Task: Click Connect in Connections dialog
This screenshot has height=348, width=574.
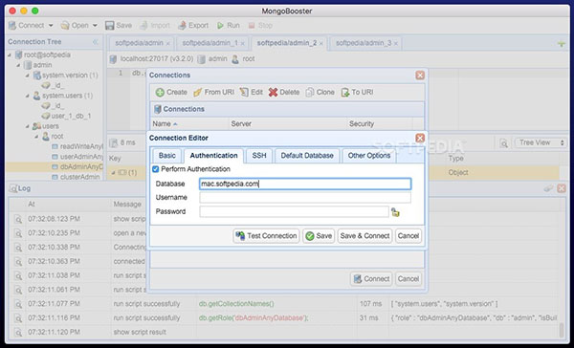Action: (x=371, y=279)
